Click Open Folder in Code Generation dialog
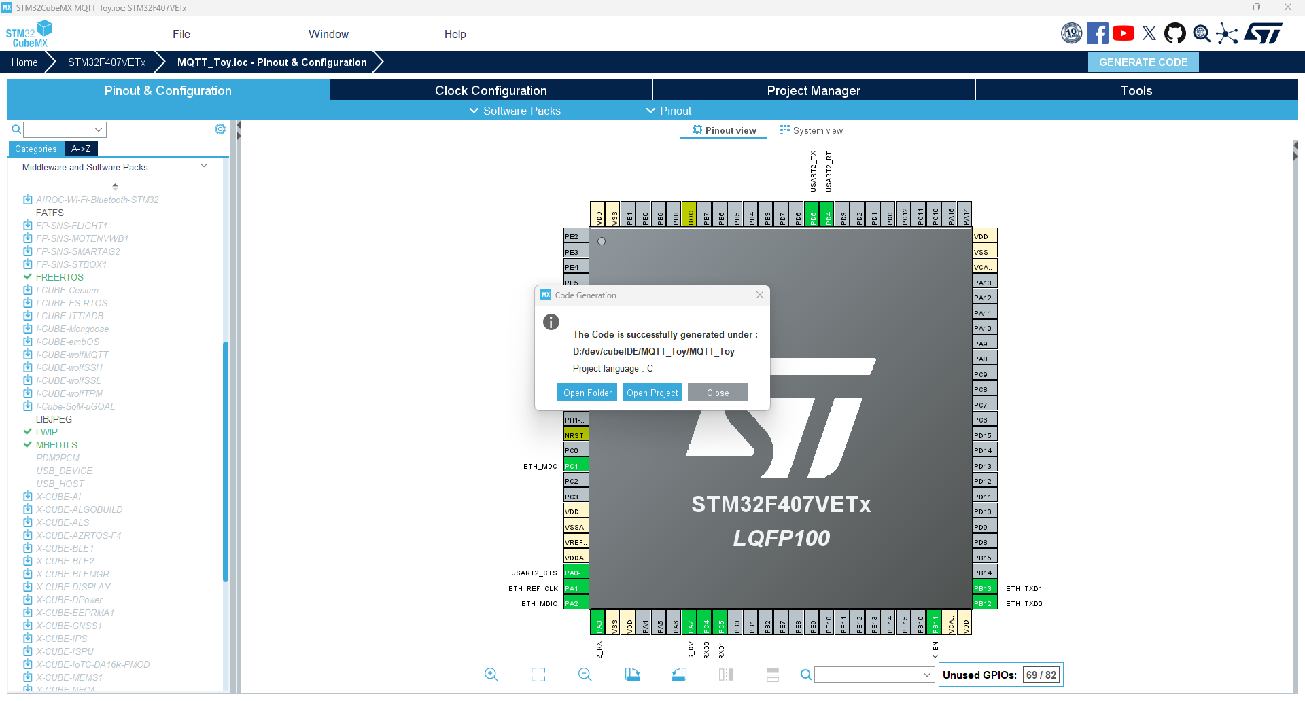Image resolution: width=1305 pixels, height=701 pixels. point(587,393)
